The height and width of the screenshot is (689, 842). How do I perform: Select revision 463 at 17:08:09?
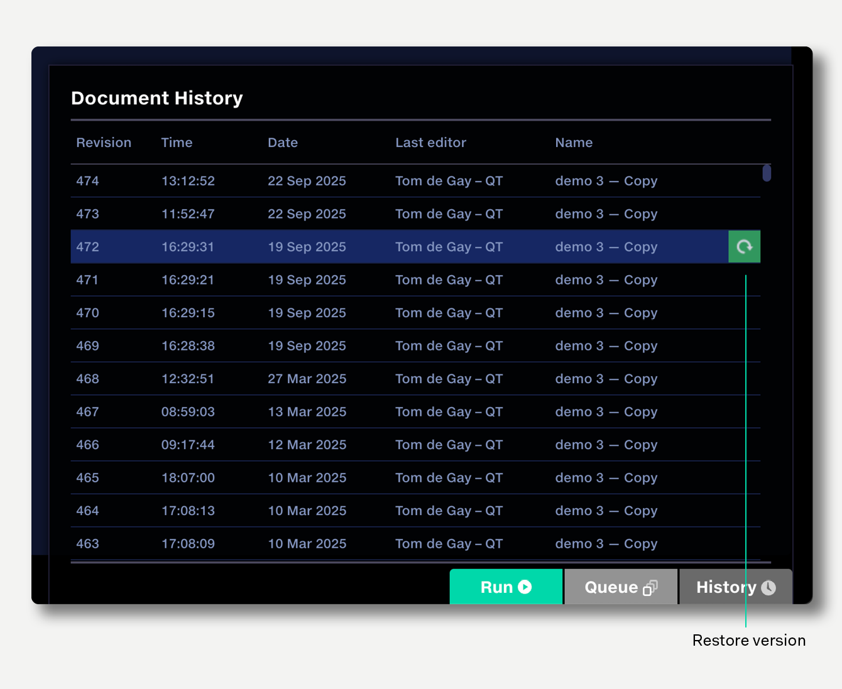tap(415, 544)
